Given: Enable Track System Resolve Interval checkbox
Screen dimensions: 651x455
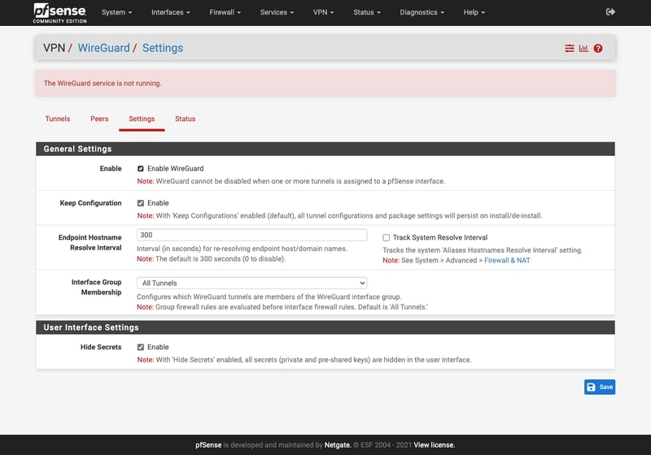Looking at the screenshot, I should coord(387,237).
